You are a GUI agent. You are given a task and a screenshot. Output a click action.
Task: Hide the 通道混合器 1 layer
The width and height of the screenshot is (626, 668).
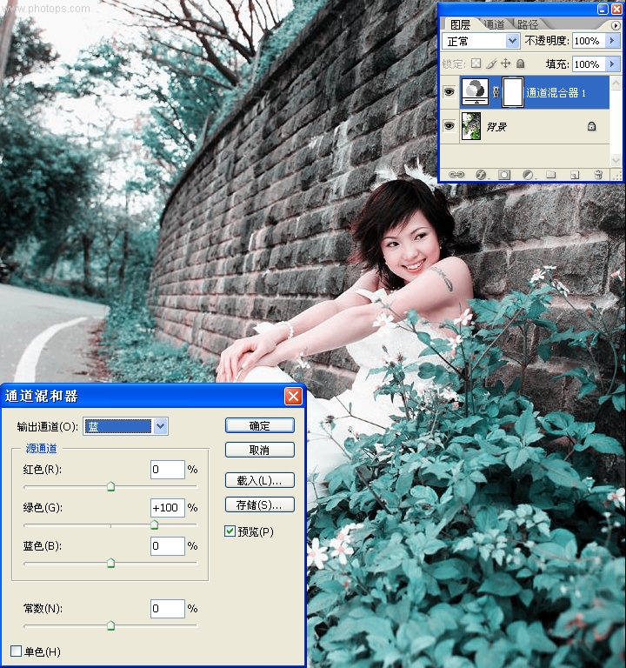449,91
